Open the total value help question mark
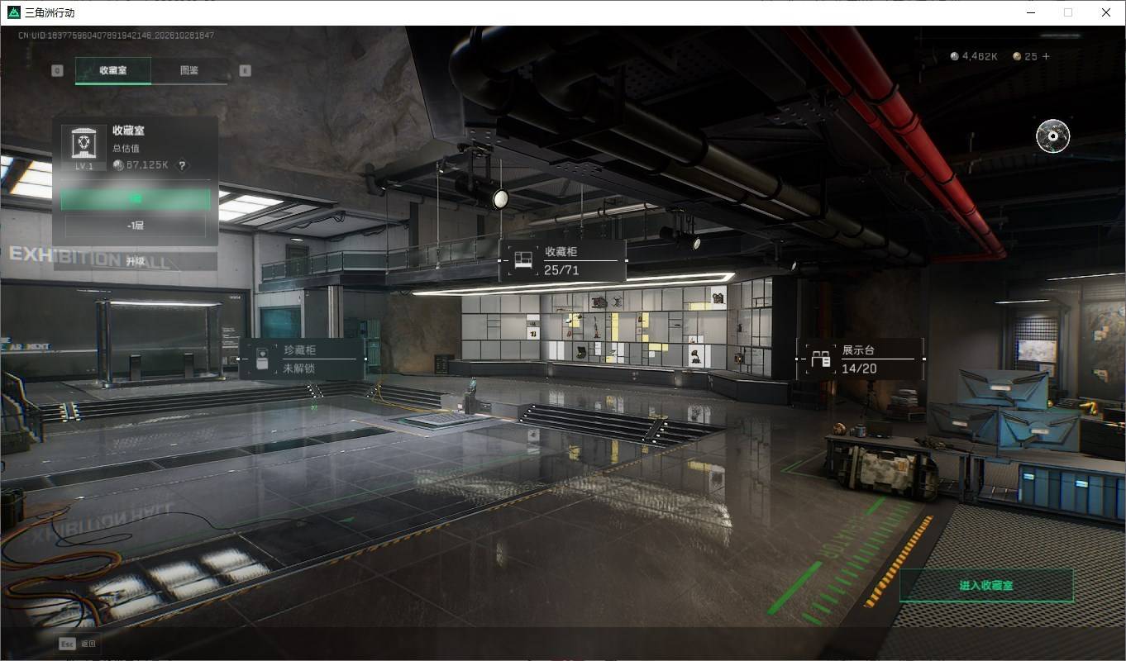Viewport: 1126px width, 661px height. (183, 165)
